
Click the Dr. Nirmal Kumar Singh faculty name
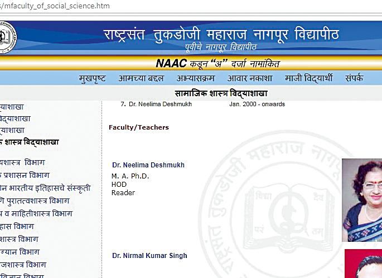coord(149,256)
